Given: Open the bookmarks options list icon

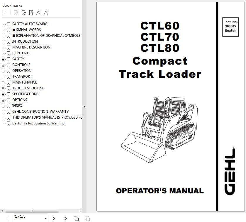Looking at the screenshot, I should tap(5, 13).
